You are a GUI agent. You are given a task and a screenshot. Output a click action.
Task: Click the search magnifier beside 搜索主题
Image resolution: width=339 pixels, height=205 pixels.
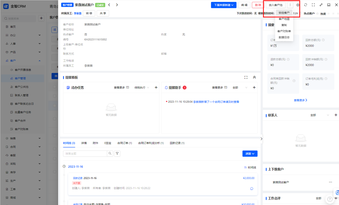coord(110,153)
